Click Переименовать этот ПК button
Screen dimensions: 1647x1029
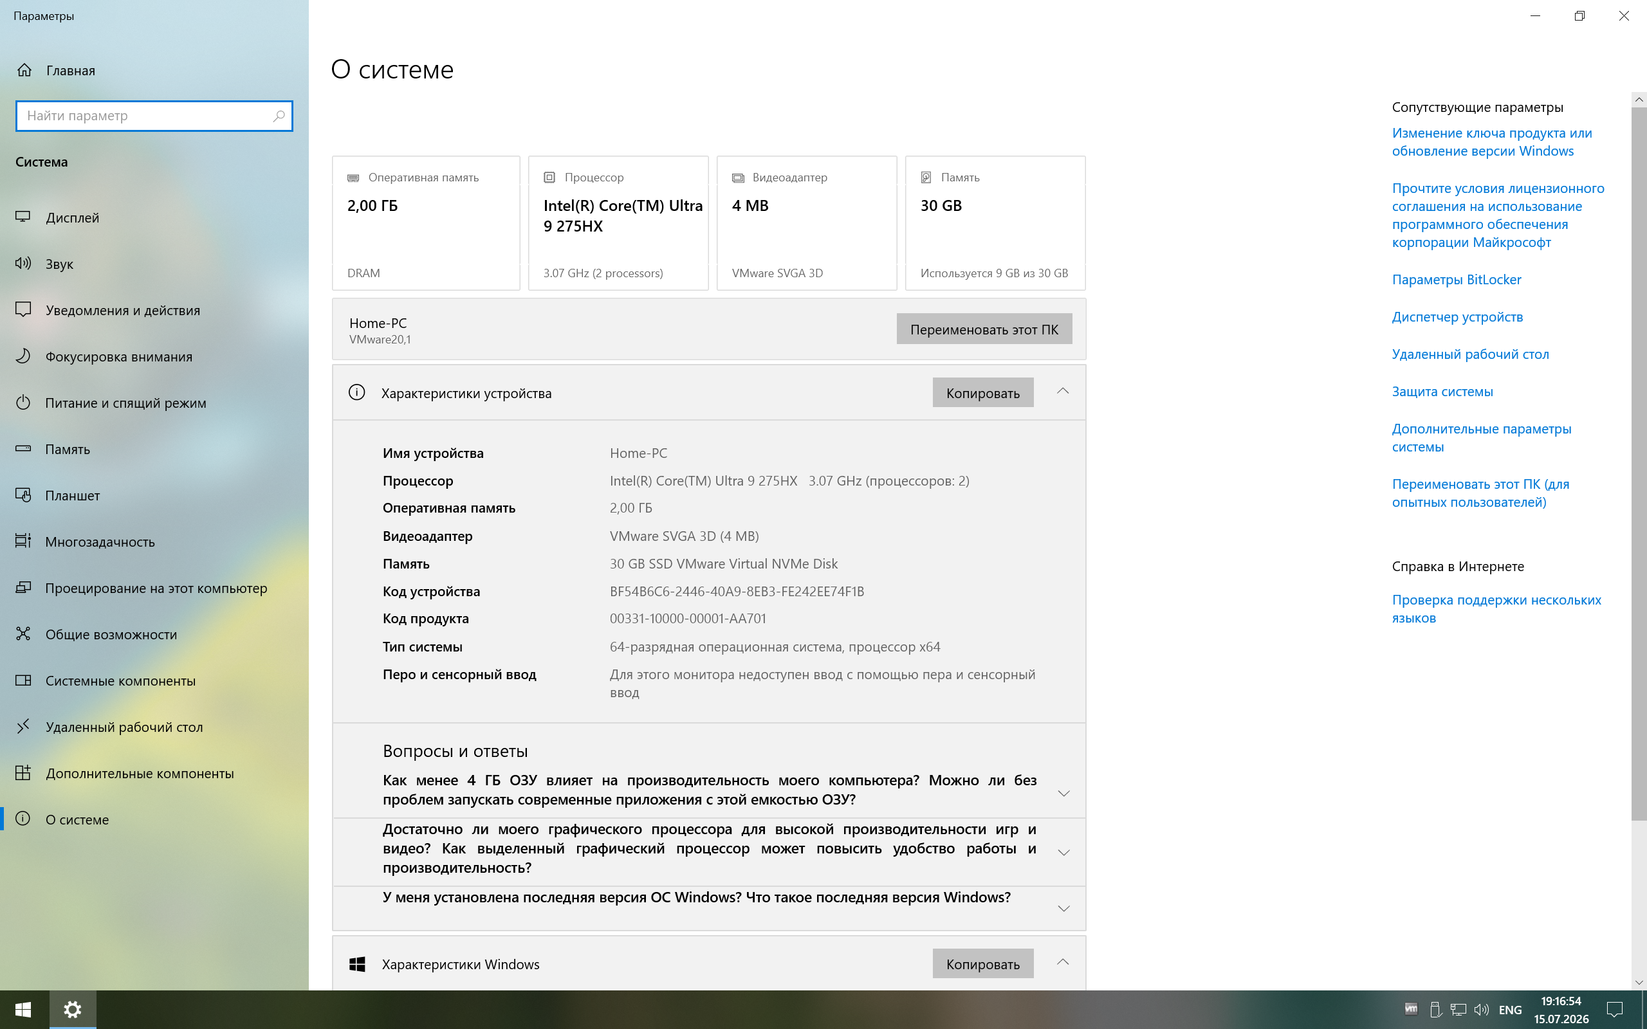(984, 329)
